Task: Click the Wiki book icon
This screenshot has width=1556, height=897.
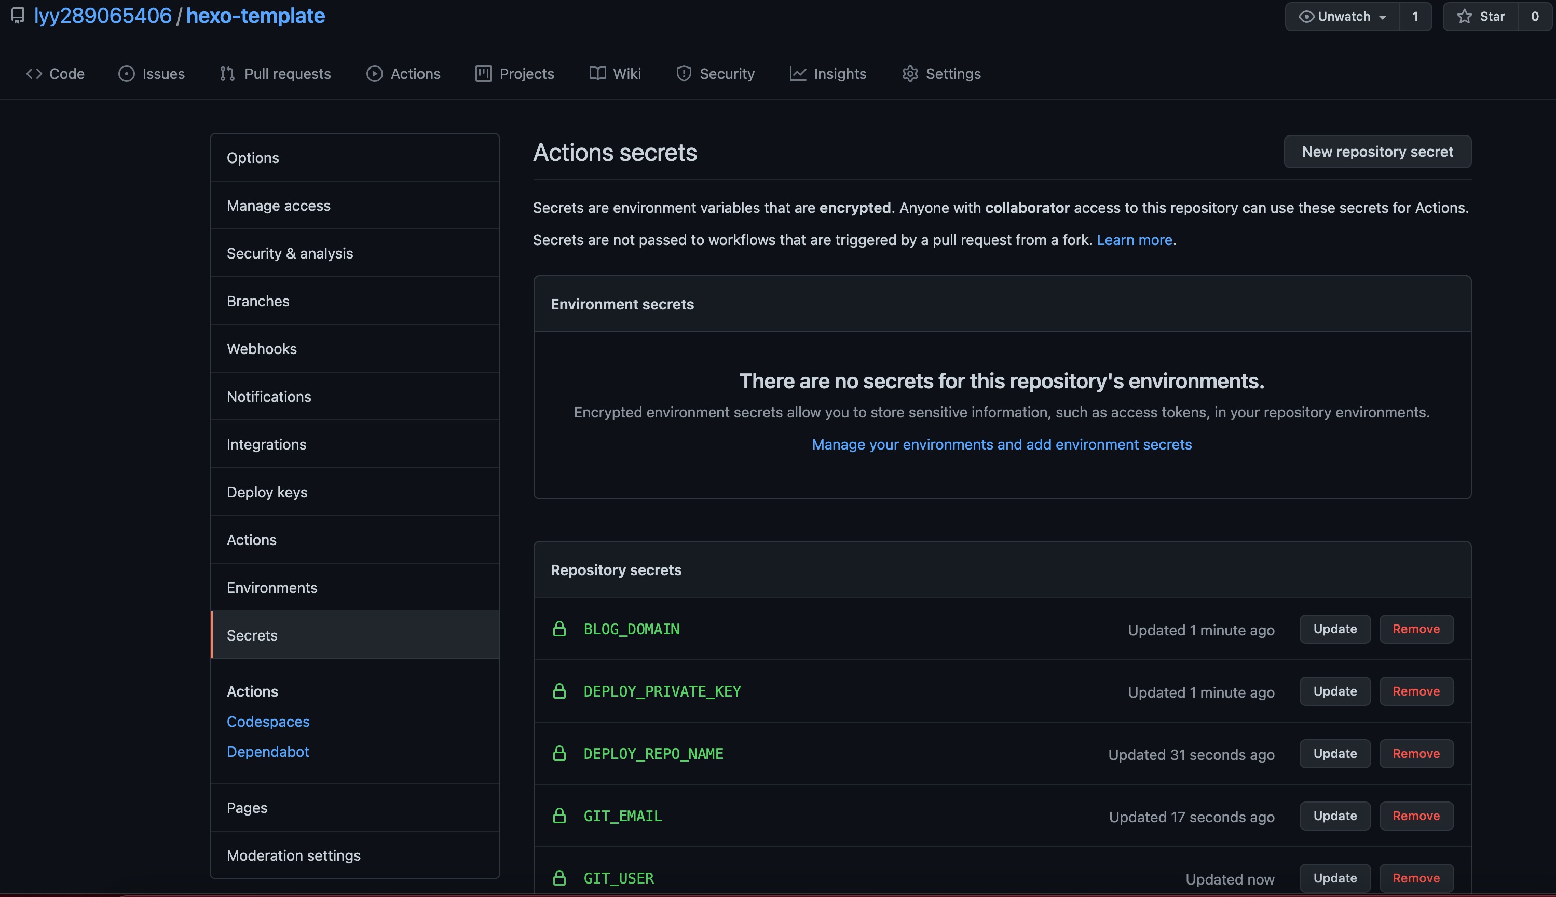Action: [597, 74]
